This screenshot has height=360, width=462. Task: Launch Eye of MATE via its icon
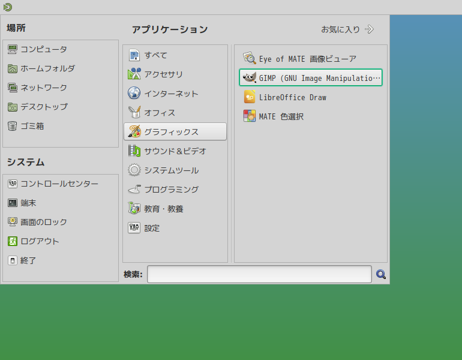[x=249, y=58]
